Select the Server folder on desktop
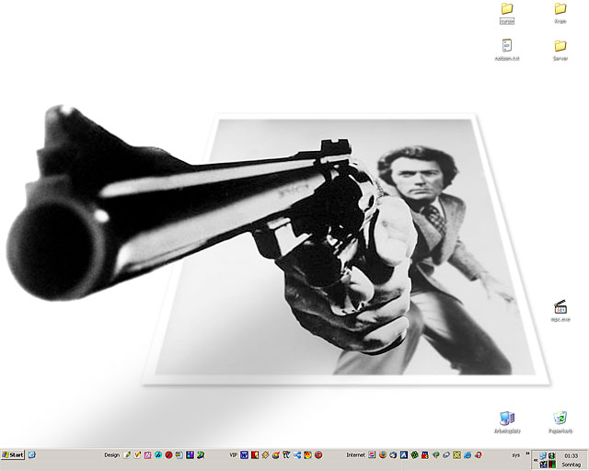Screen dimensions: 589x471 [560, 51]
